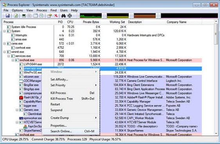Viewport: 220px width, 144px height.
Task: Collapse the Generic.exe tree node
Action: coord(17,110)
